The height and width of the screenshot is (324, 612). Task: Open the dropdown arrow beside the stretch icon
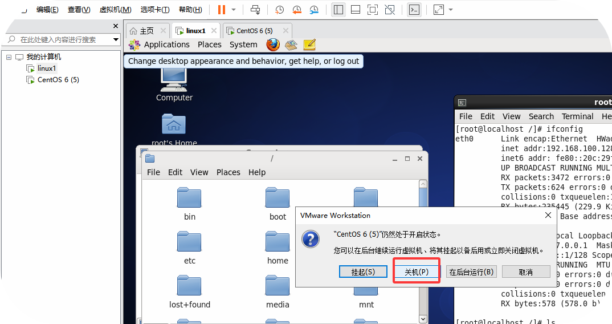pos(450,10)
